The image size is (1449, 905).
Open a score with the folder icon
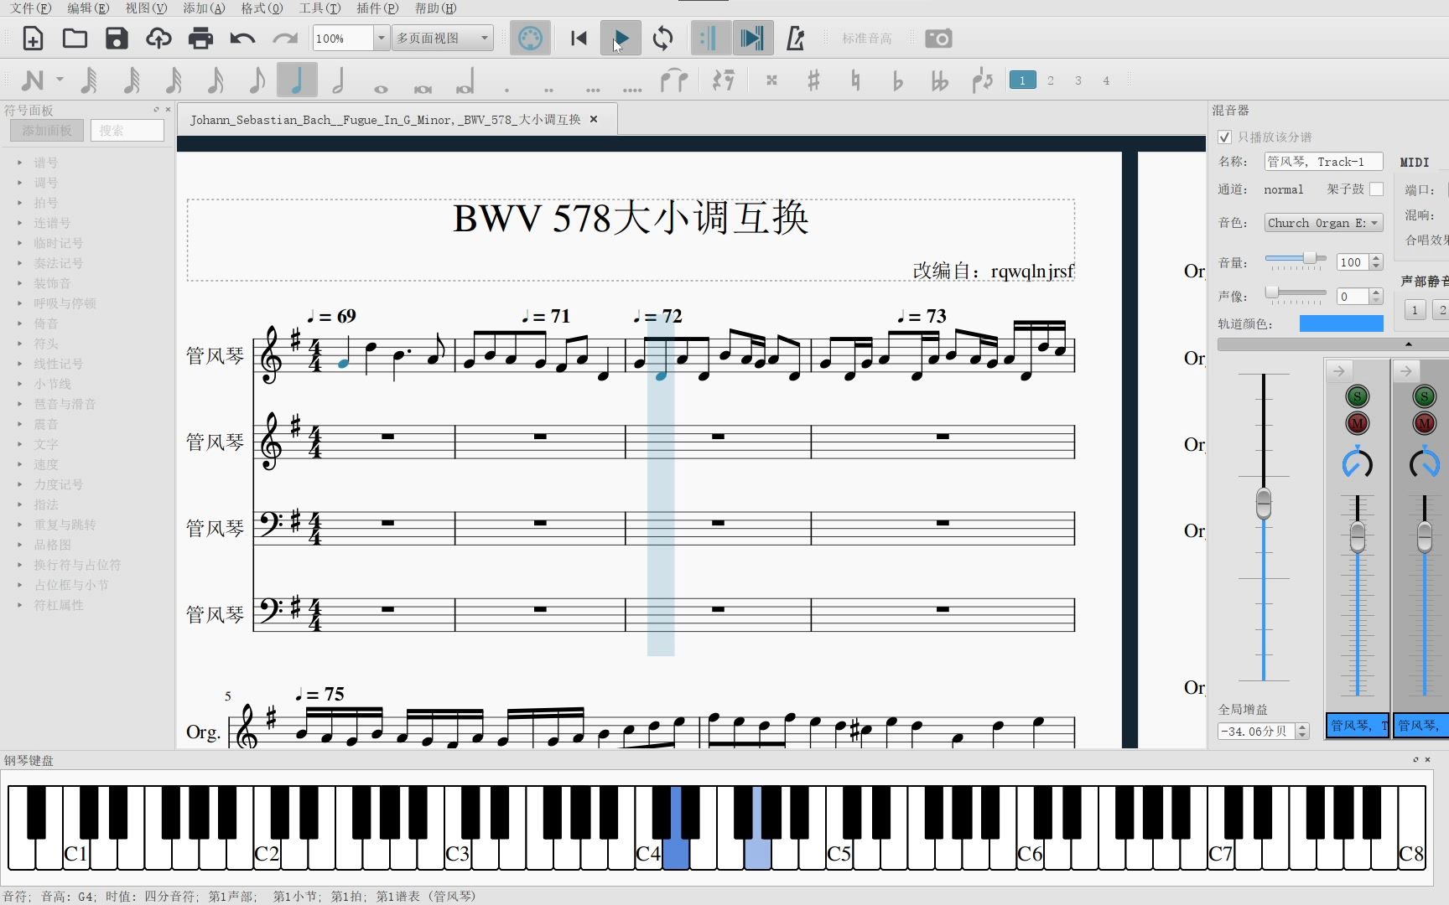tap(75, 39)
